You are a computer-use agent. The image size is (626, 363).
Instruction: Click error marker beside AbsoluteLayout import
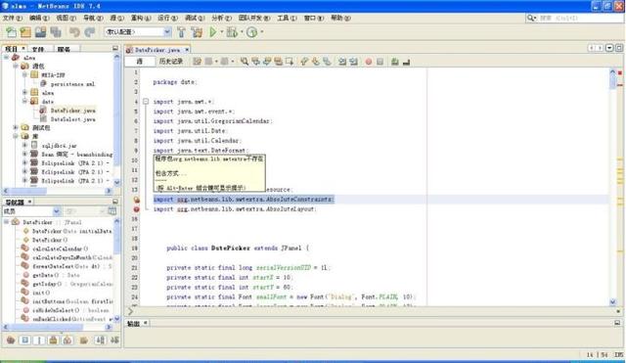136,209
